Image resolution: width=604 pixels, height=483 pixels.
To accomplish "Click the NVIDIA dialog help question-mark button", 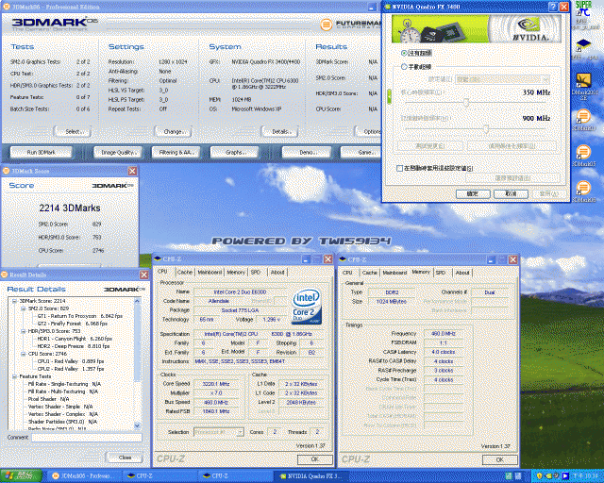I will tap(553, 7).
